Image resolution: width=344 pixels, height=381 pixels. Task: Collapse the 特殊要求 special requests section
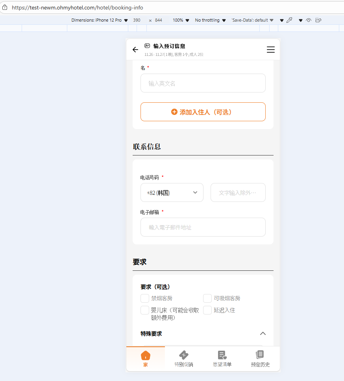263,333
